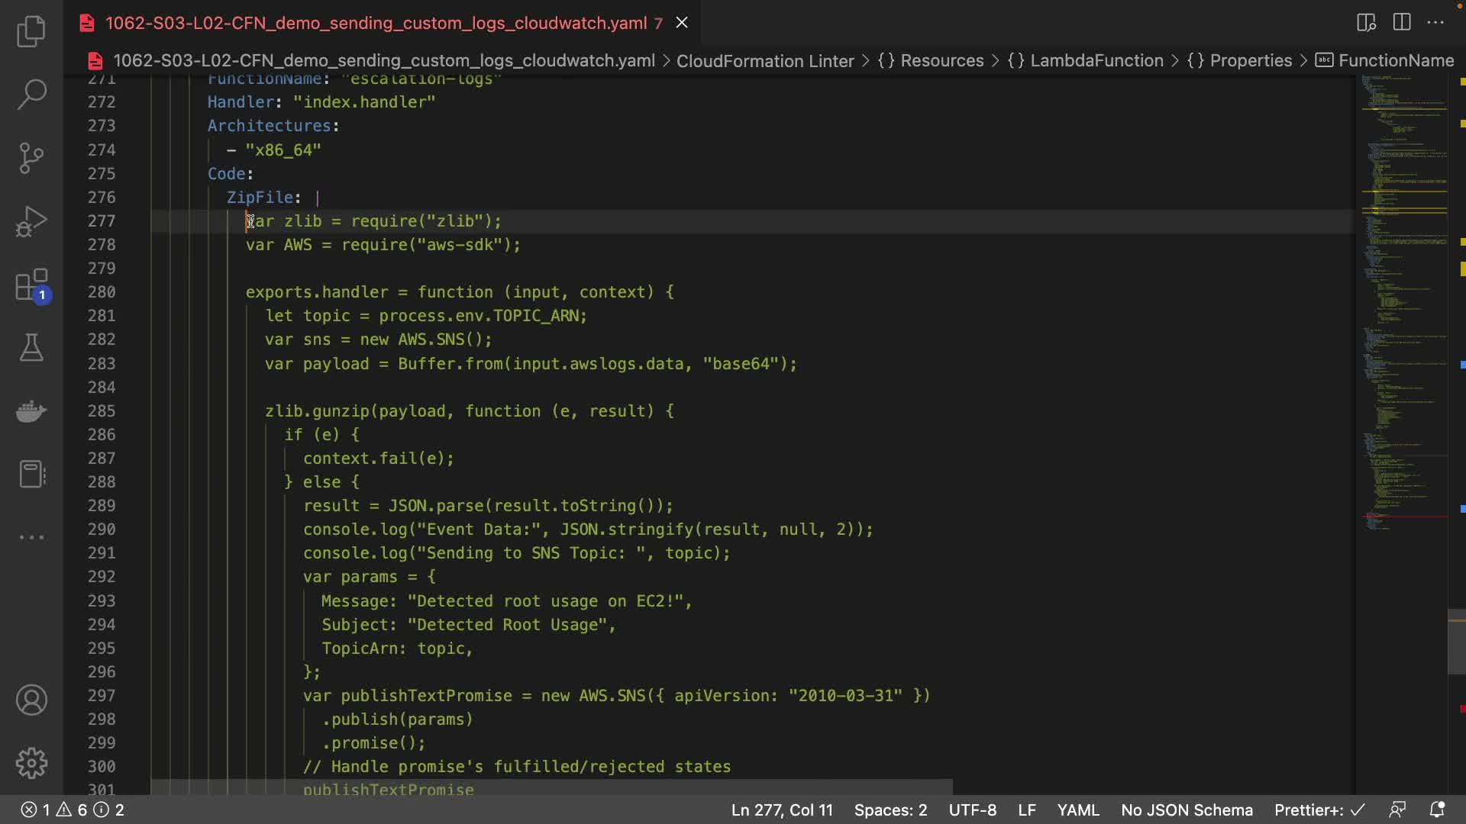Open notifications bell in status bar

point(1437,810)
